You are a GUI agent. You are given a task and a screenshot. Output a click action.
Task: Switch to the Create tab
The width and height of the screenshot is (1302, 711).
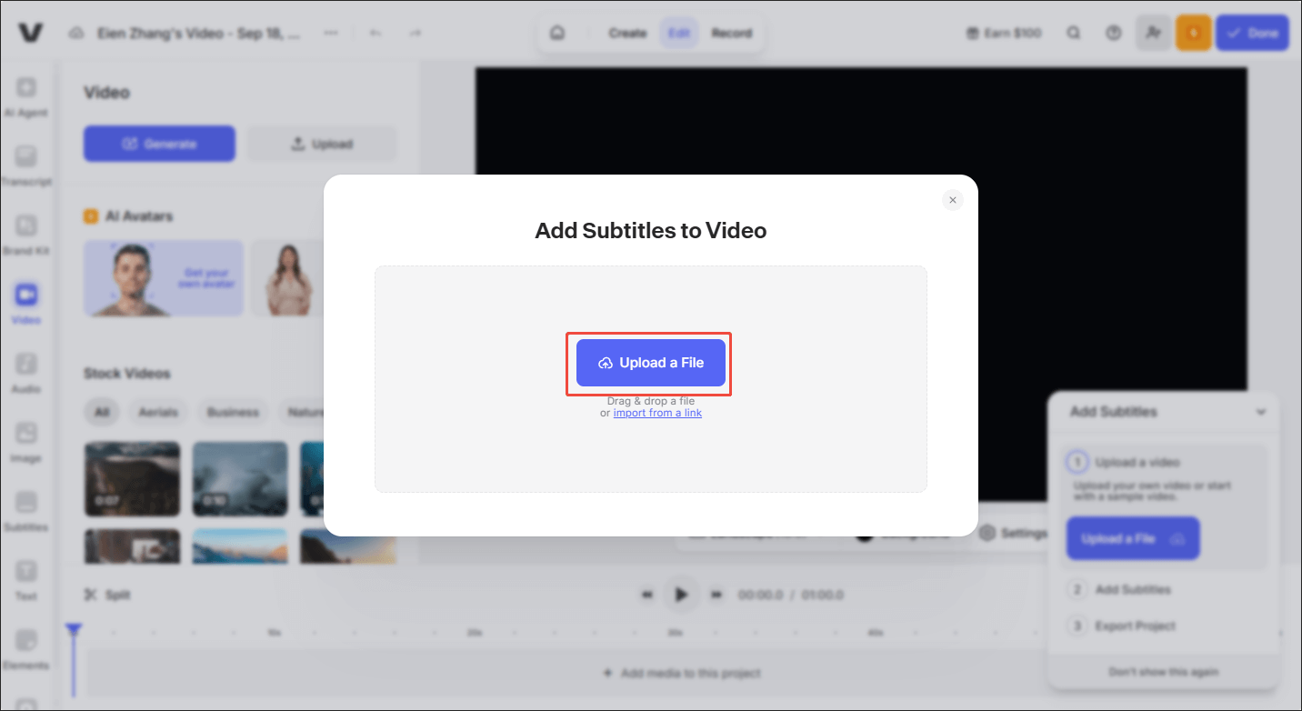point(627,34)
